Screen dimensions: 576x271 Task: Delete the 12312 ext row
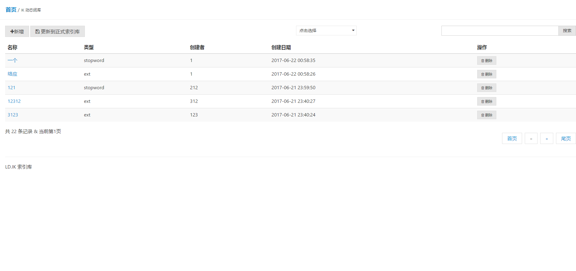pyautogui.click(x=486, y=101)
